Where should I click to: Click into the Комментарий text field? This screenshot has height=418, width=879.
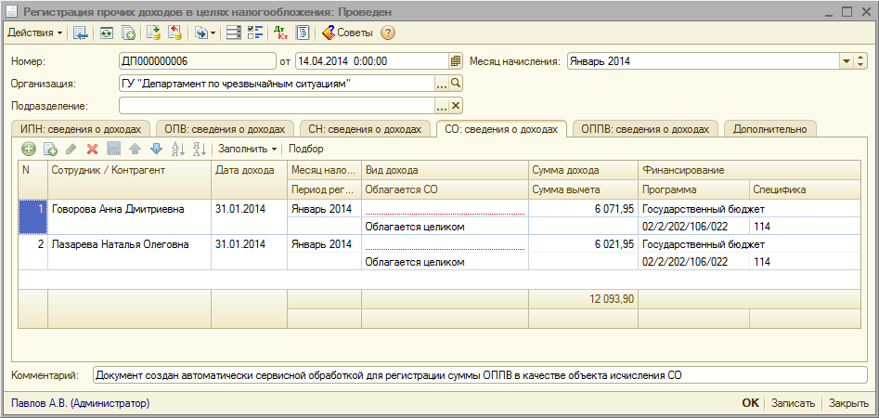tap(479, 375)
